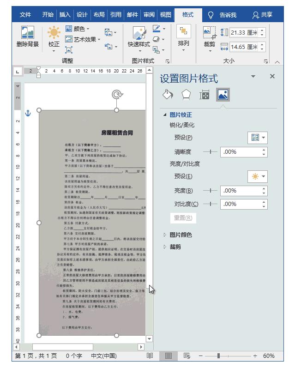295x368 pixels.
Task: Click the Reset Picture icon in 调整 group
Action: pos(108,46)
